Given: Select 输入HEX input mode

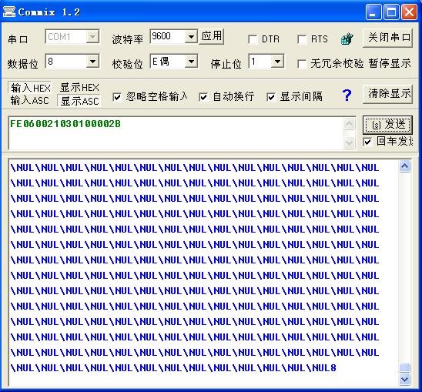Looking at the screenshot, I should tap(30, 88).
